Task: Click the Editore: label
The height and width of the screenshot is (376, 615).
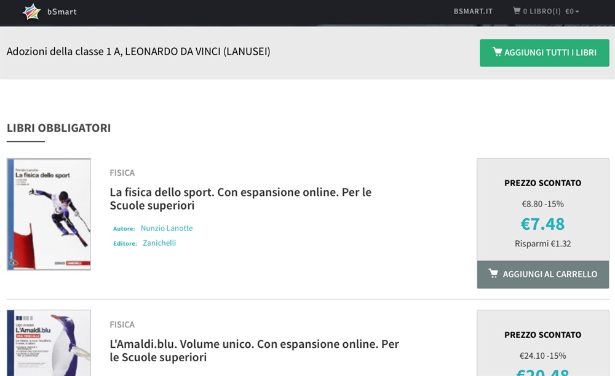Action: click(x=125, y=244)
